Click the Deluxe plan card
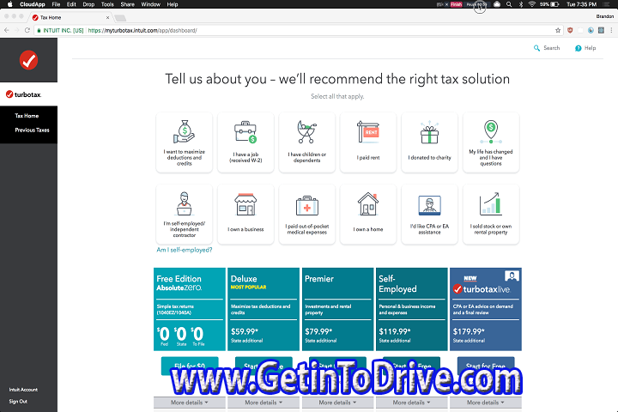 [x=264, y=309]
